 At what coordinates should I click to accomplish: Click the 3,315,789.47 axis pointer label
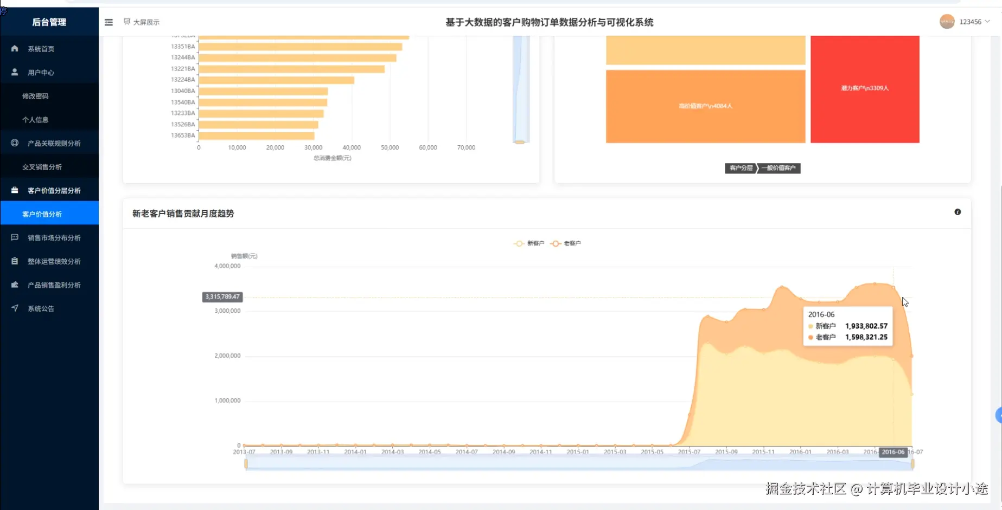click(x=222, y=297)
